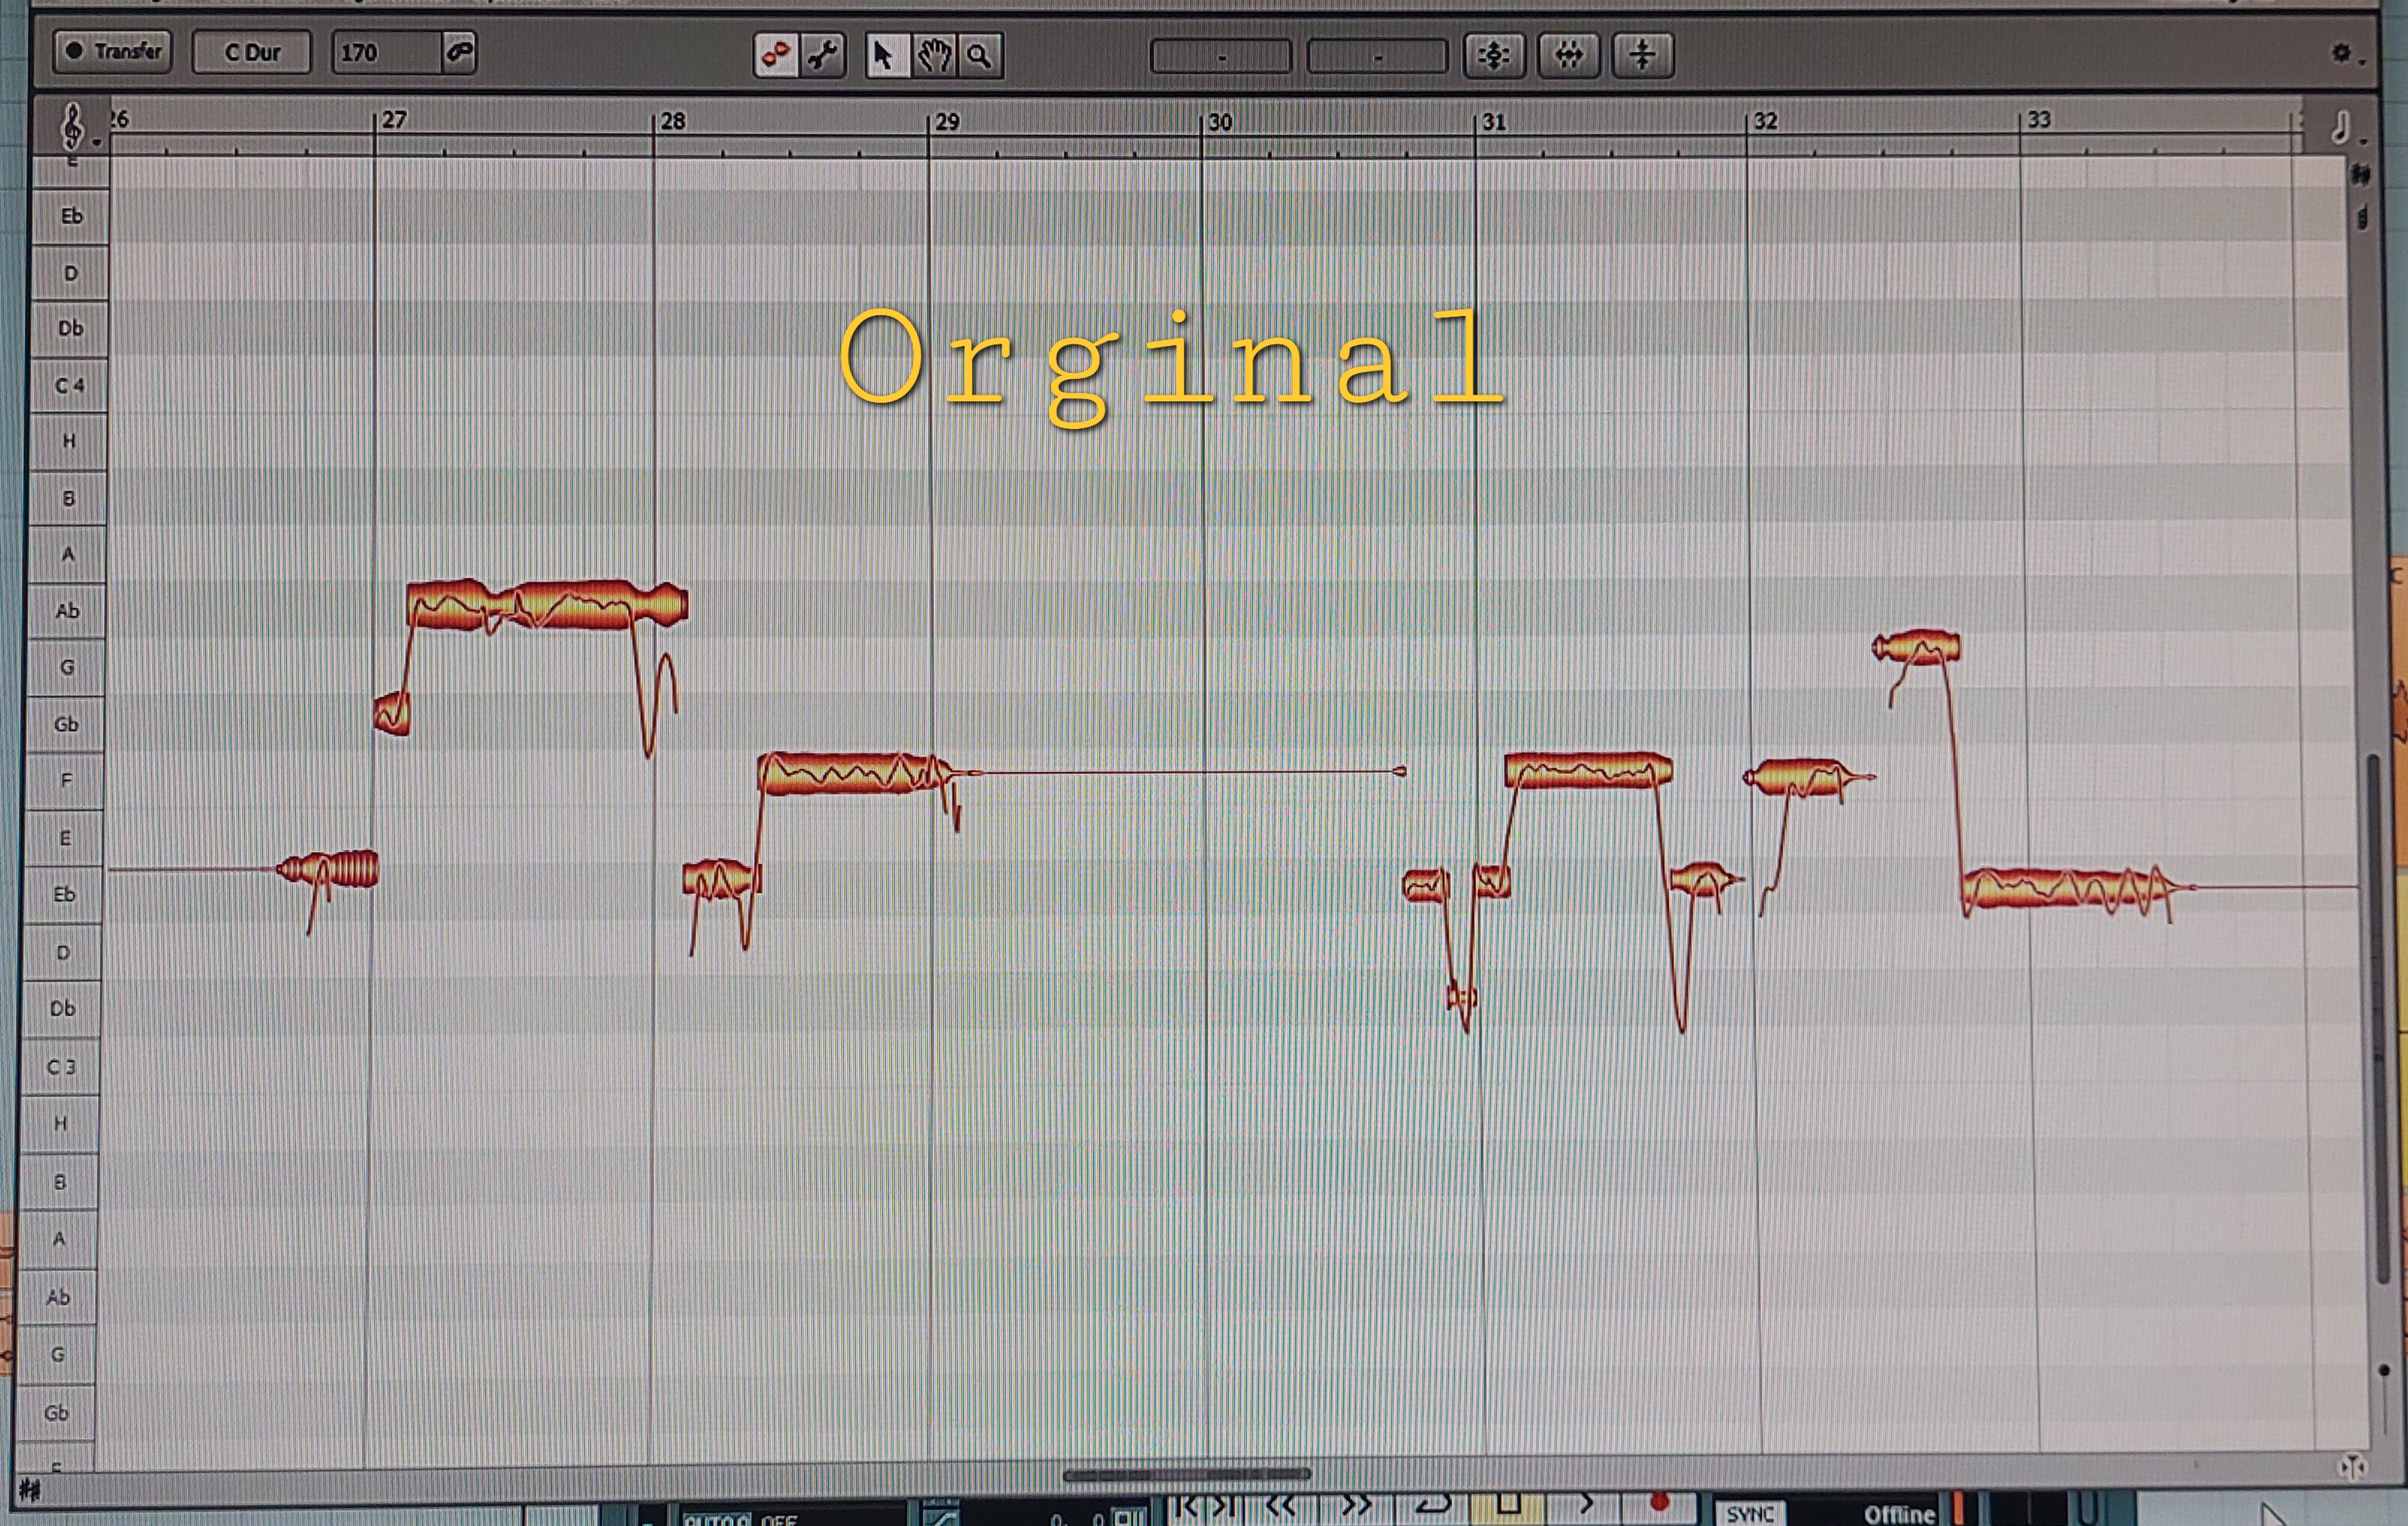Open Note Assignment mode (red blobs icon)
The image size is (2408, 1526).
(x=776, y=55)
